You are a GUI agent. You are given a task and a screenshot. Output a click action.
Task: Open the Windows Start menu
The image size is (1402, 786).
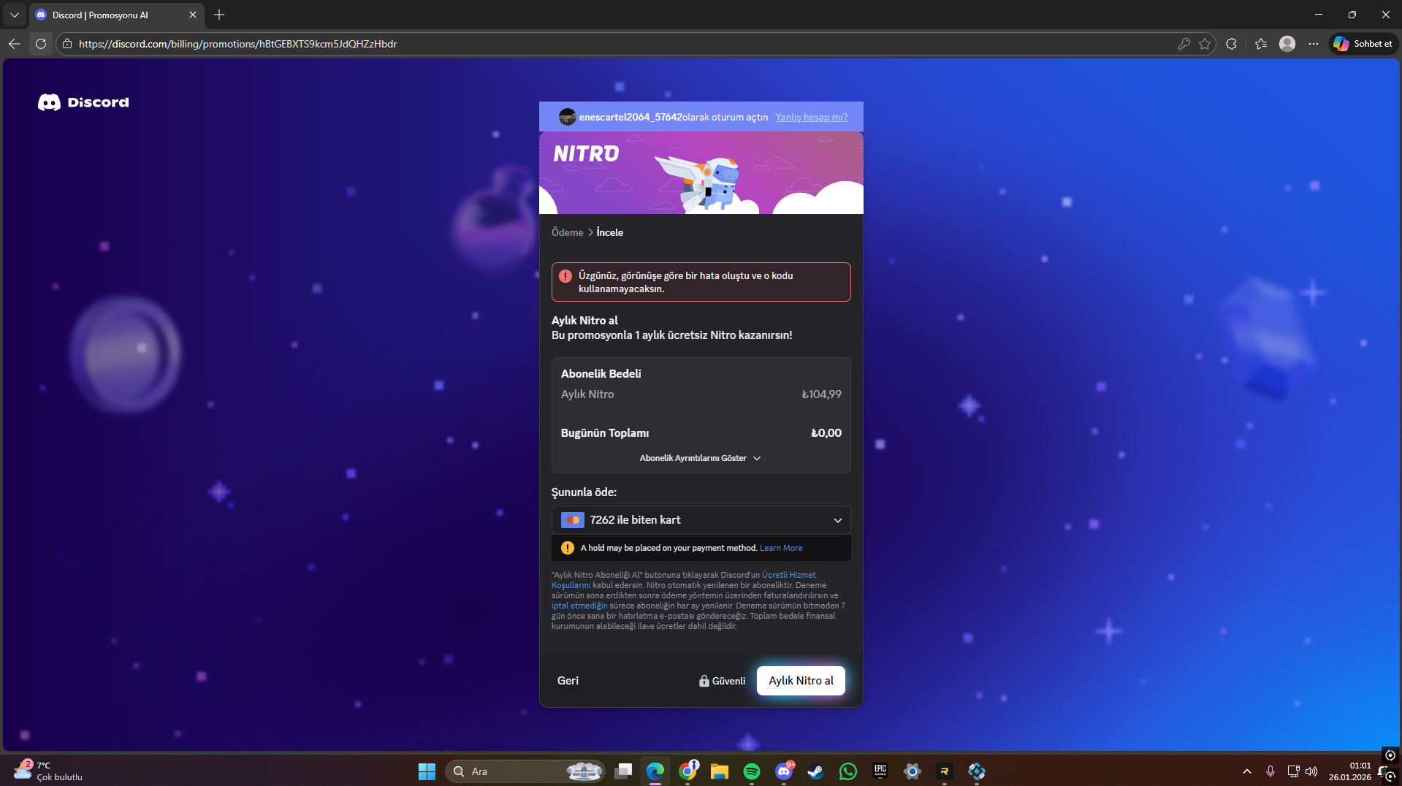(427, 771)
